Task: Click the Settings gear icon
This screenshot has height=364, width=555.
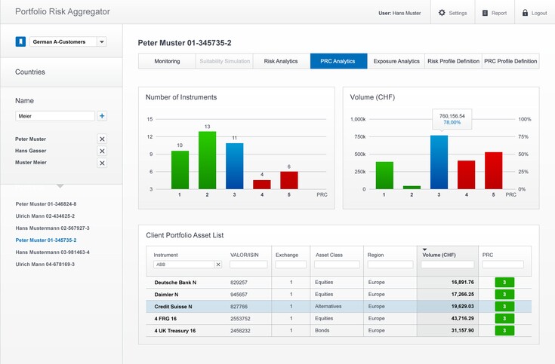Action: 442,13
